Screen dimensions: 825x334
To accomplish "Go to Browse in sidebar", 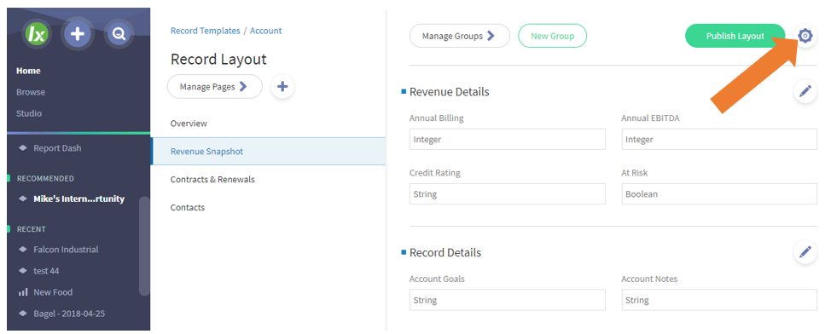I will click(31, 92).
